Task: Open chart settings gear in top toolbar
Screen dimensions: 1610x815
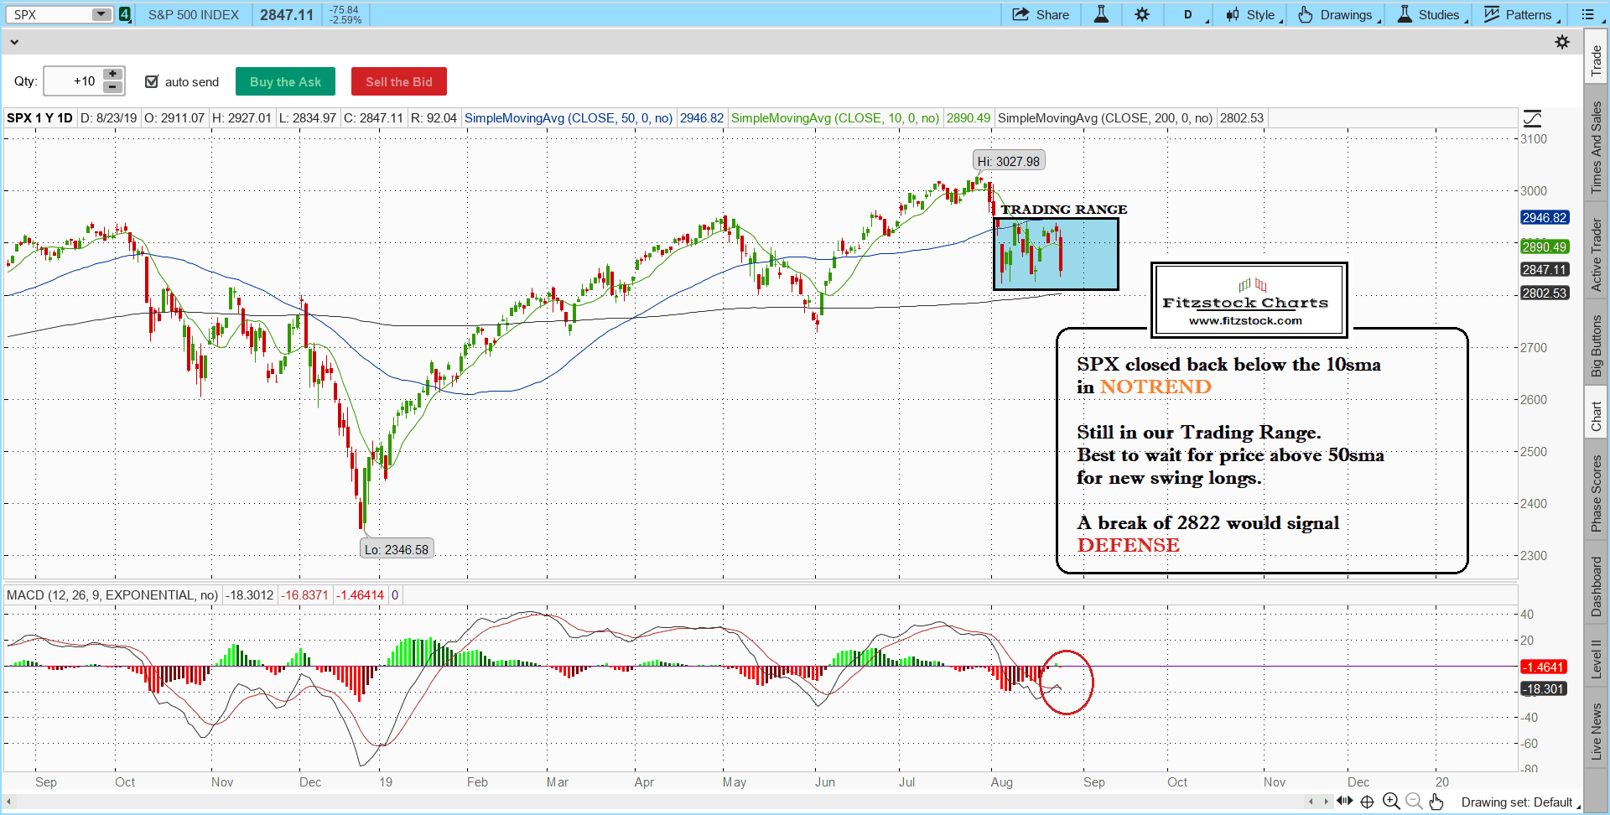Action: coord(1142,14)
